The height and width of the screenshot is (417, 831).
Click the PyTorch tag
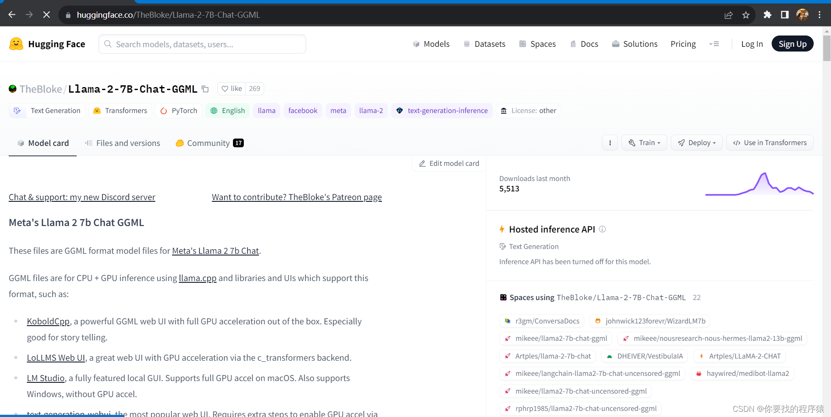point(178,111)
